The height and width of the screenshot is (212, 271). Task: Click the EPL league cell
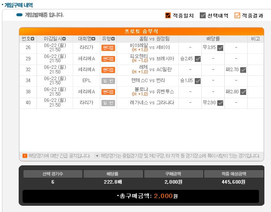[86, 81]
